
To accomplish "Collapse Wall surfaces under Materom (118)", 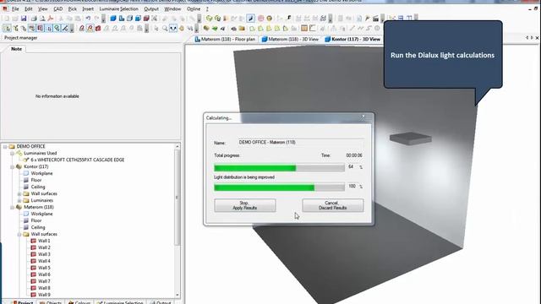I will tap(19, 235).
